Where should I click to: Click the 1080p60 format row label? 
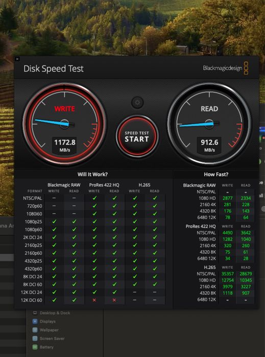[x=34, y=229]
